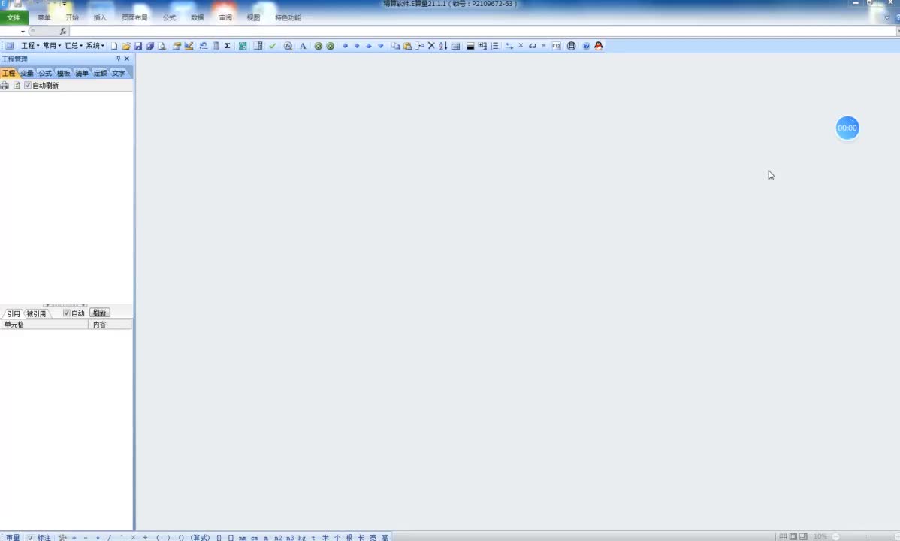Open the 特色功能 ribbon tab
This screenshot has height=541, width=900.
pyautogui.click(x=288, y=18)
